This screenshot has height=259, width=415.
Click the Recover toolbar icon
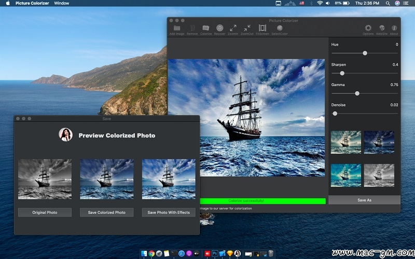[219, 28]
